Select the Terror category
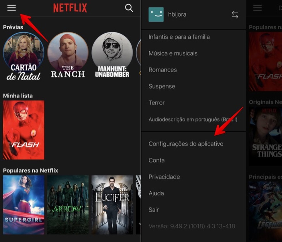Image resolution: width=282 pixels, height=242 pixels. tap(156, 103)
